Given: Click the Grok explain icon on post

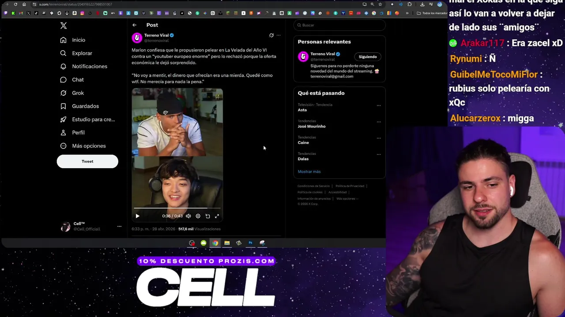Looking at the screenshot, I should (271, 35).
